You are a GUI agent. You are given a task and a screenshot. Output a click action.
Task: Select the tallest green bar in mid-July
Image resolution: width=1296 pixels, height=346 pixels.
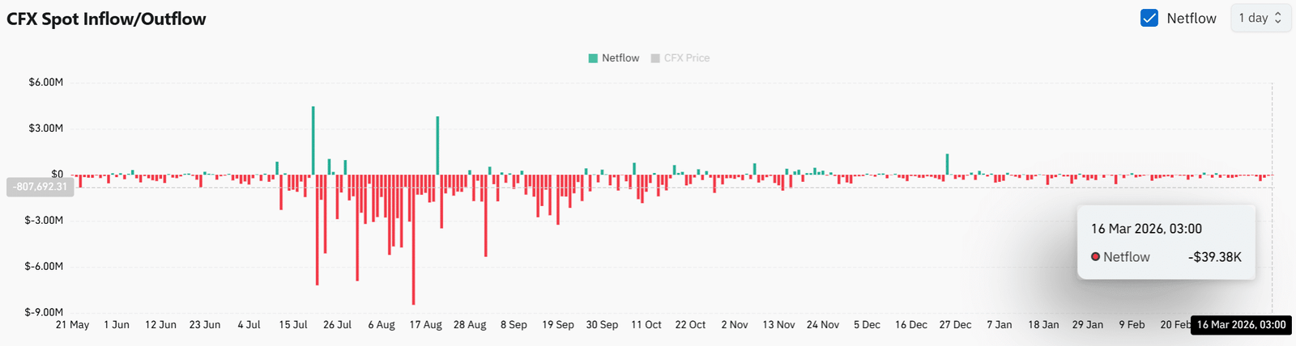tap(313, 140)
